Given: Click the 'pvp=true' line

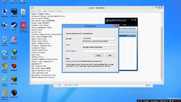Looking at the screenshot, I should coord(36,55).
